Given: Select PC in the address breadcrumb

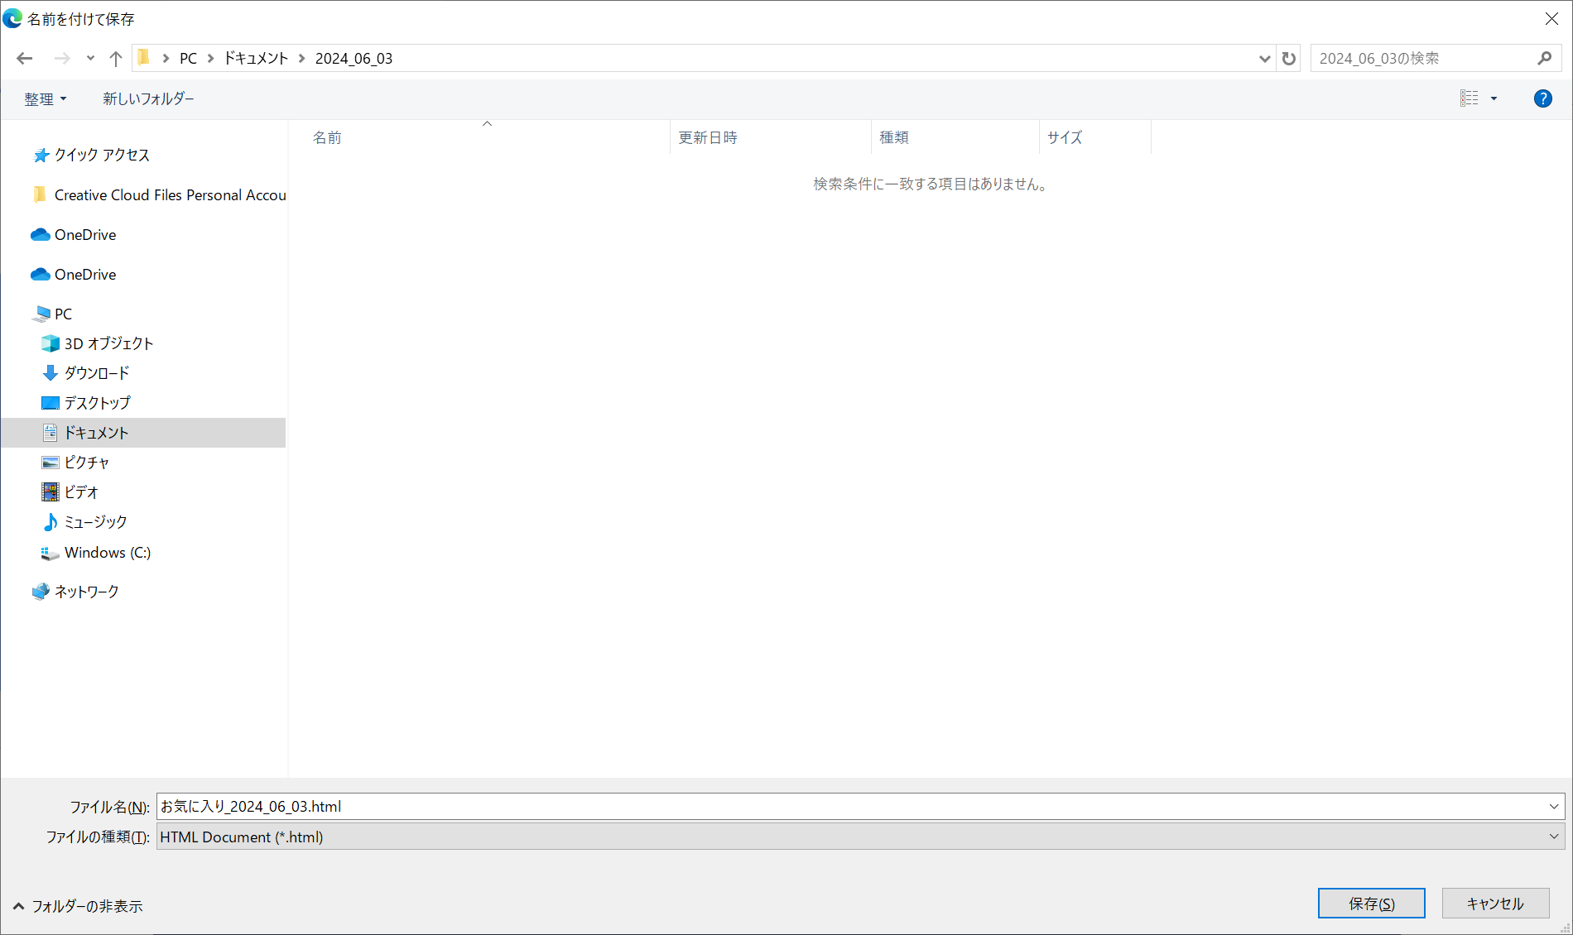Looking at the screenshot, I should tap(189, 58).
